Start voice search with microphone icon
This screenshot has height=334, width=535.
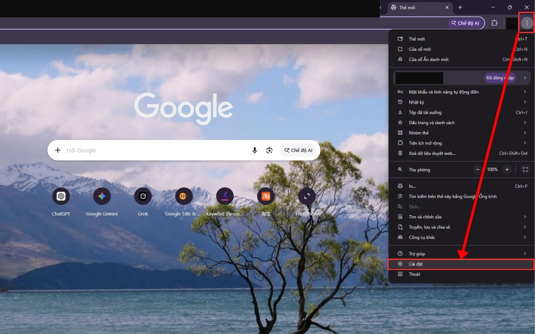pos(254,150)
